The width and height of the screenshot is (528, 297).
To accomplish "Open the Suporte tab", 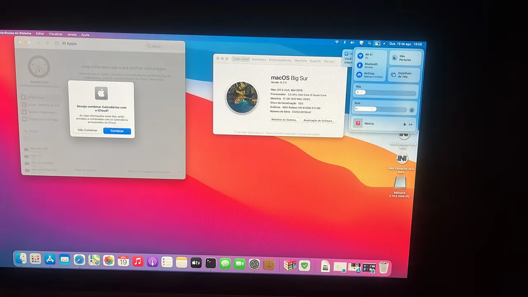I will tap(315, 61).
